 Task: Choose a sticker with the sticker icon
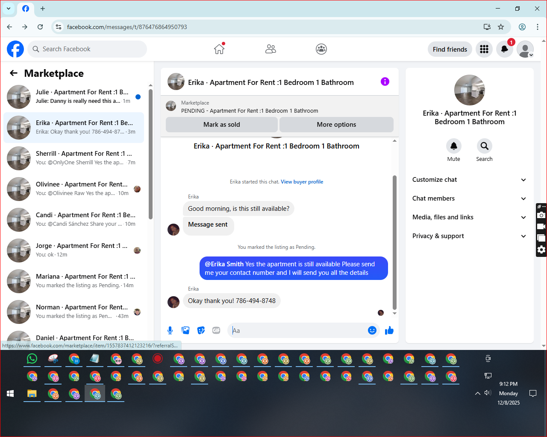[x=201, y=330]
